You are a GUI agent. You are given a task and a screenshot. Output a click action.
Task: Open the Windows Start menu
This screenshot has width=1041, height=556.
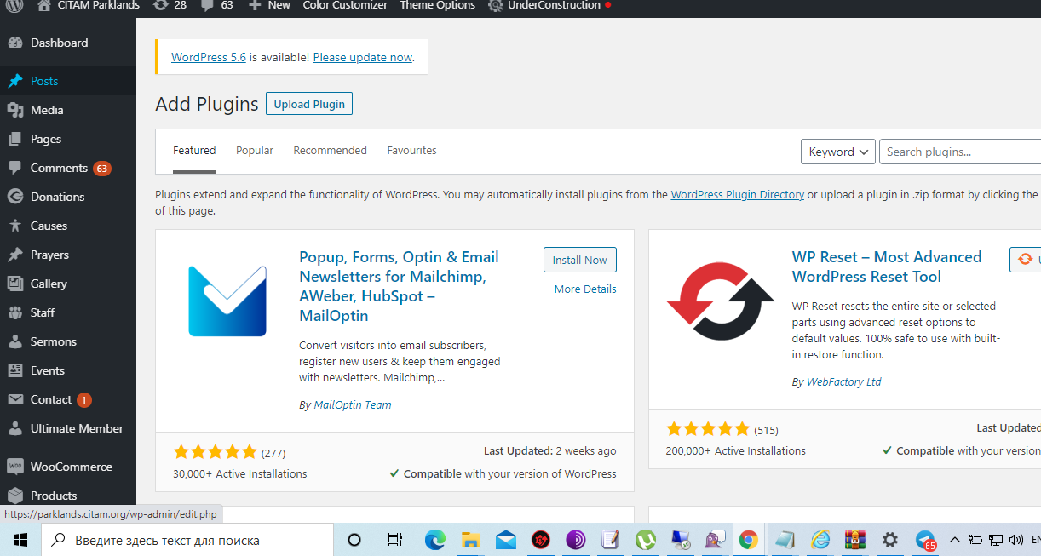click(20, 540)
